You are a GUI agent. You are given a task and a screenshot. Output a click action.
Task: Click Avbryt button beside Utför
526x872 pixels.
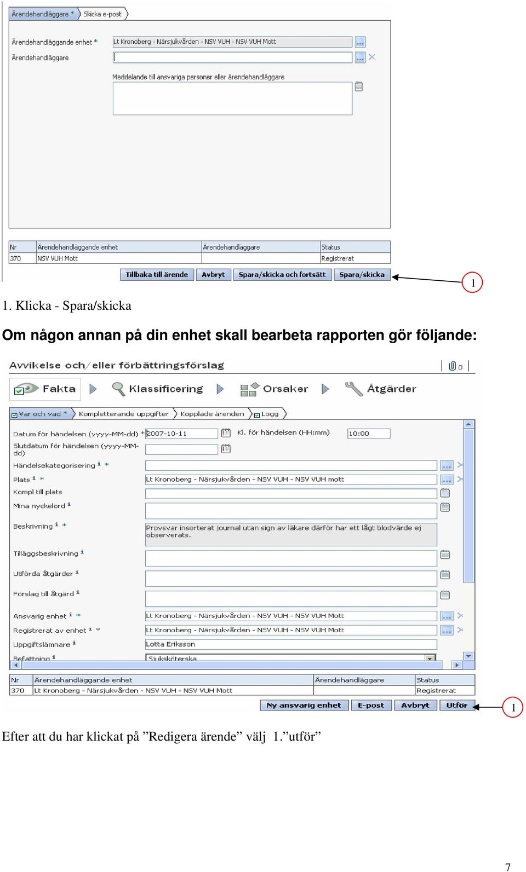[415, 705]
